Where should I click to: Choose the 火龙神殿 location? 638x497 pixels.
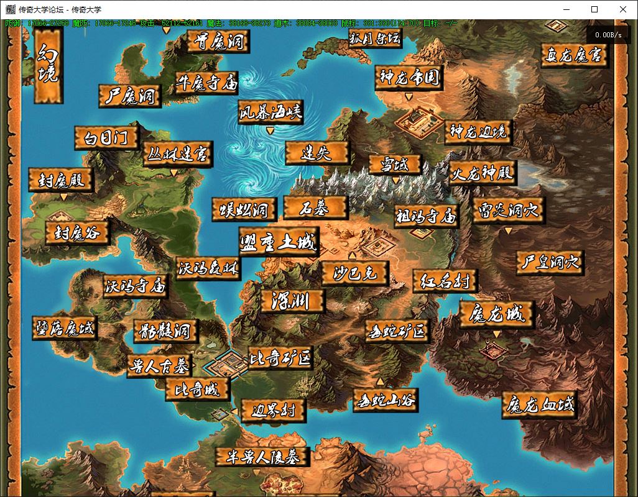[x=483, y=173]
